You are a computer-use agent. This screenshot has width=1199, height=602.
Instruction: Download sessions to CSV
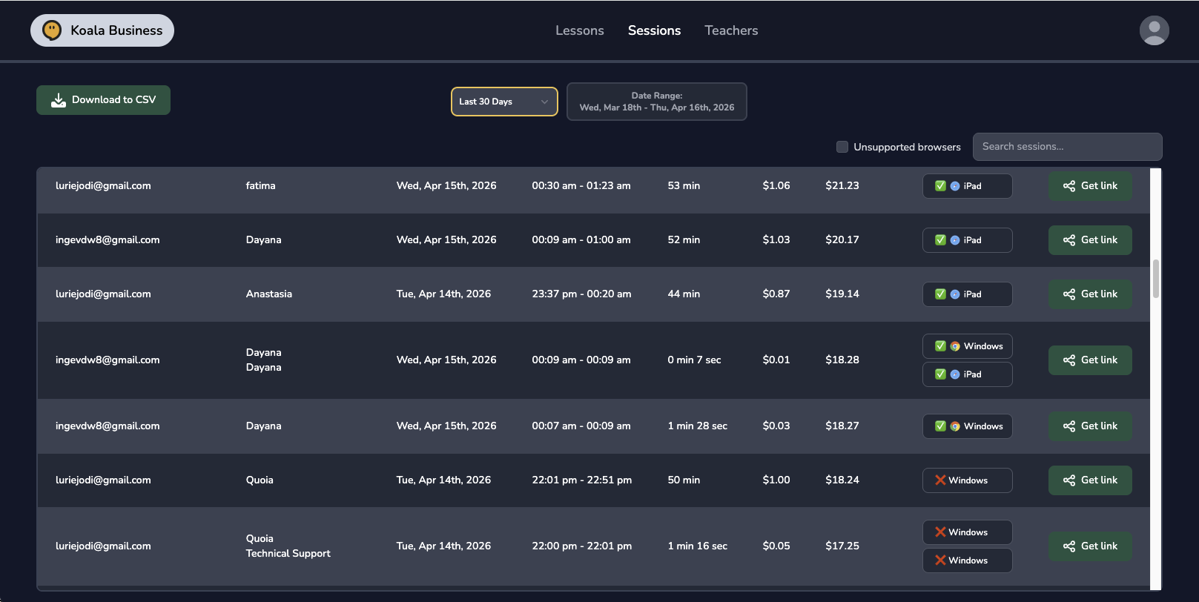(x=103, y=100)
